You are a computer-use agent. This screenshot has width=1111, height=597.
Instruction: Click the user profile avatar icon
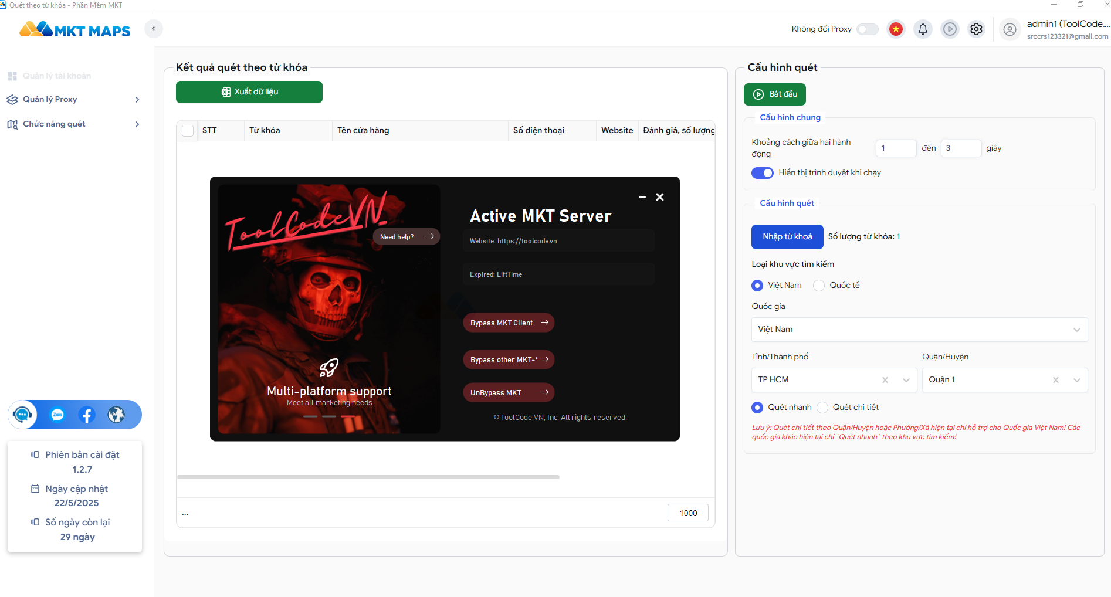click(1010, 29)
